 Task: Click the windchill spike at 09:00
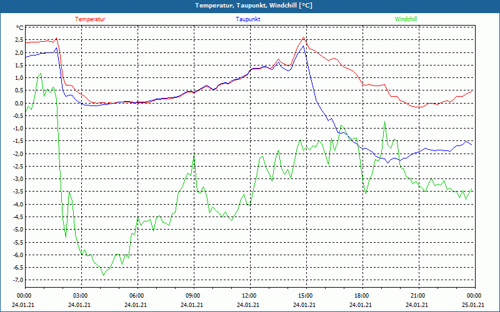194,155
